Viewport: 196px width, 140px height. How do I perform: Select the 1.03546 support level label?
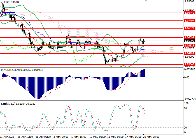[x=190, y=64]
